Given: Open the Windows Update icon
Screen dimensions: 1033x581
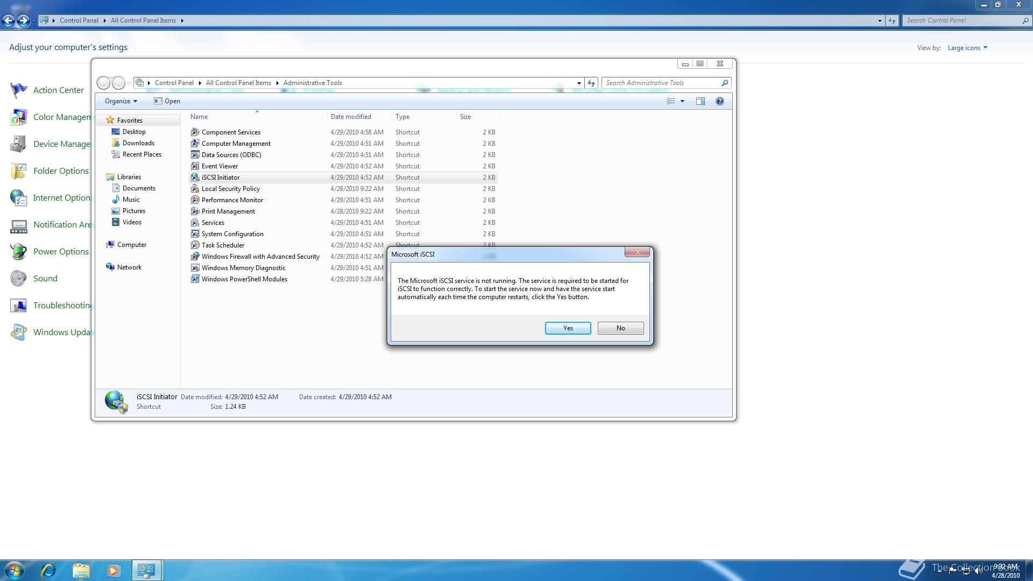Looking at the screenshot, I should [18, 332].
